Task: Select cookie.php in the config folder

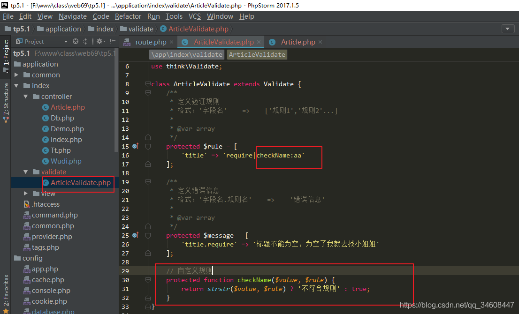Action: click(46, 301)
